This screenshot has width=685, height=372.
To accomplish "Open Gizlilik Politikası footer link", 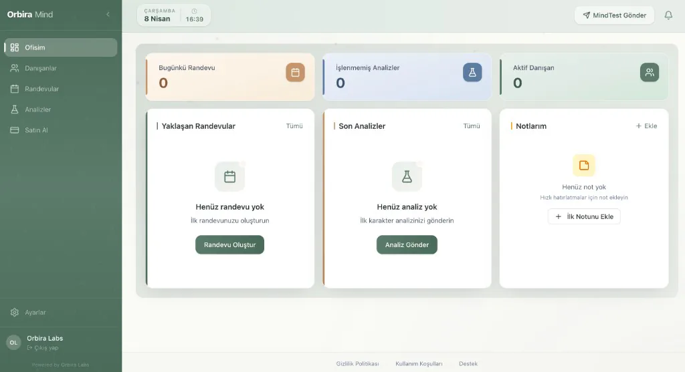I will [357, 364].
